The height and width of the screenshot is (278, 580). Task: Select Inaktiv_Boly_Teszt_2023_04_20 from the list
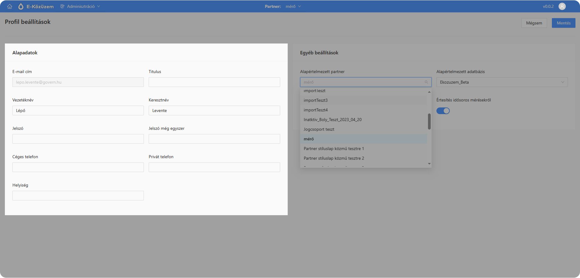332,120
